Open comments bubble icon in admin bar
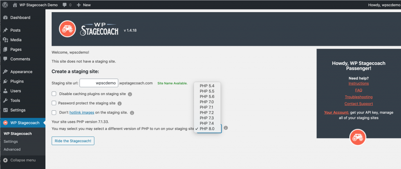The height and width of the screenshot is (169, 401). pyautogui.click(x=65, y=5)
